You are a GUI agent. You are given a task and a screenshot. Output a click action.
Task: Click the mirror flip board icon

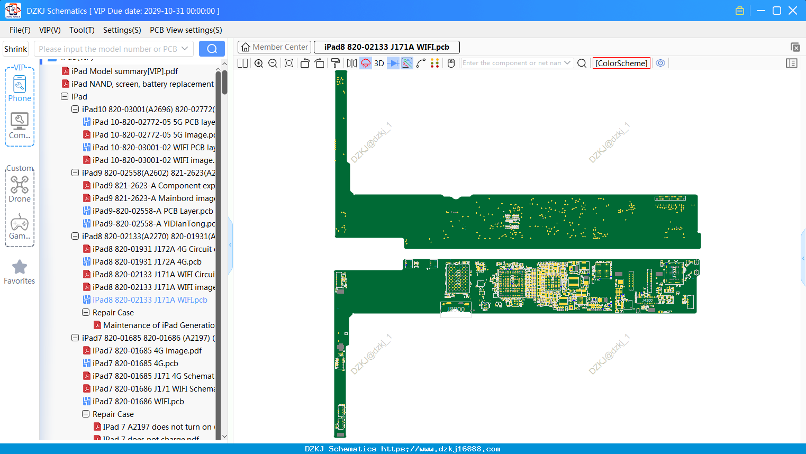pyautogui.click(x=351, y=63)
